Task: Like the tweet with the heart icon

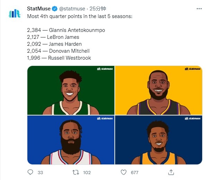Action: [123, 172]
